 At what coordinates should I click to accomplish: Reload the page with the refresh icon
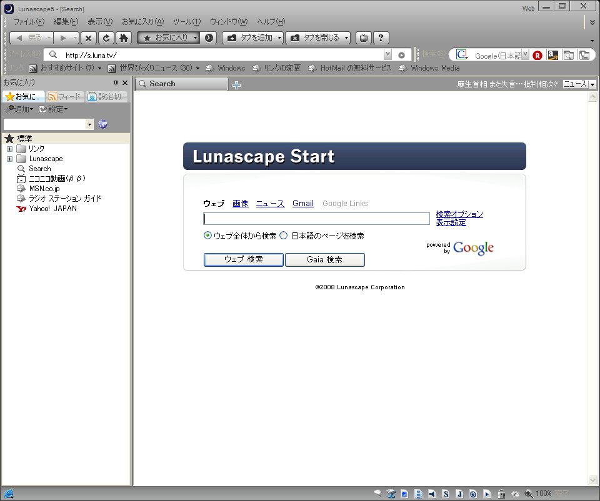[x=106, y=38]
